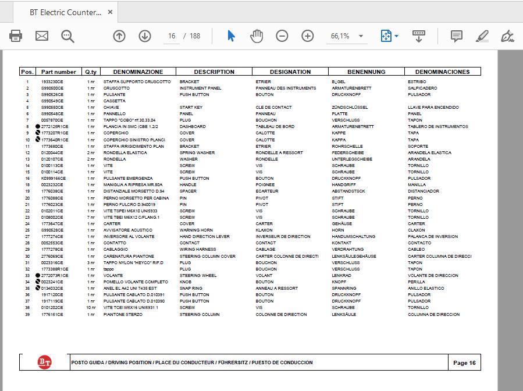Open the Find text magnifier icon
This screenshot has height=391, width=523.
[x=67, y=36]
